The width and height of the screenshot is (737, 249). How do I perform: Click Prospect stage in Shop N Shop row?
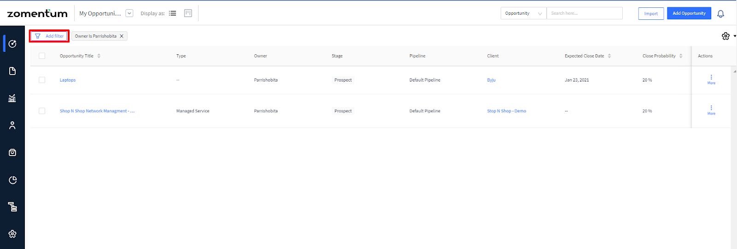(x=343, y=111)
